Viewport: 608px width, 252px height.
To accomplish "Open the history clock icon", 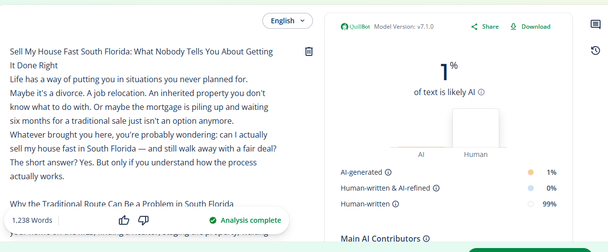I will (x=596, y=50).
